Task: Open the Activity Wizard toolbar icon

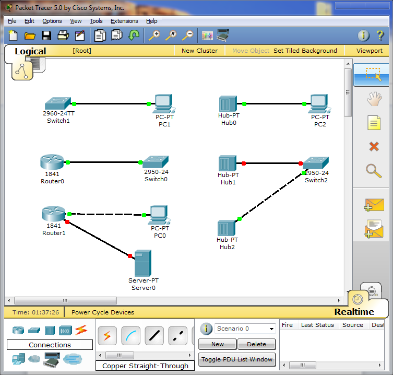Action: pos(80,36)
